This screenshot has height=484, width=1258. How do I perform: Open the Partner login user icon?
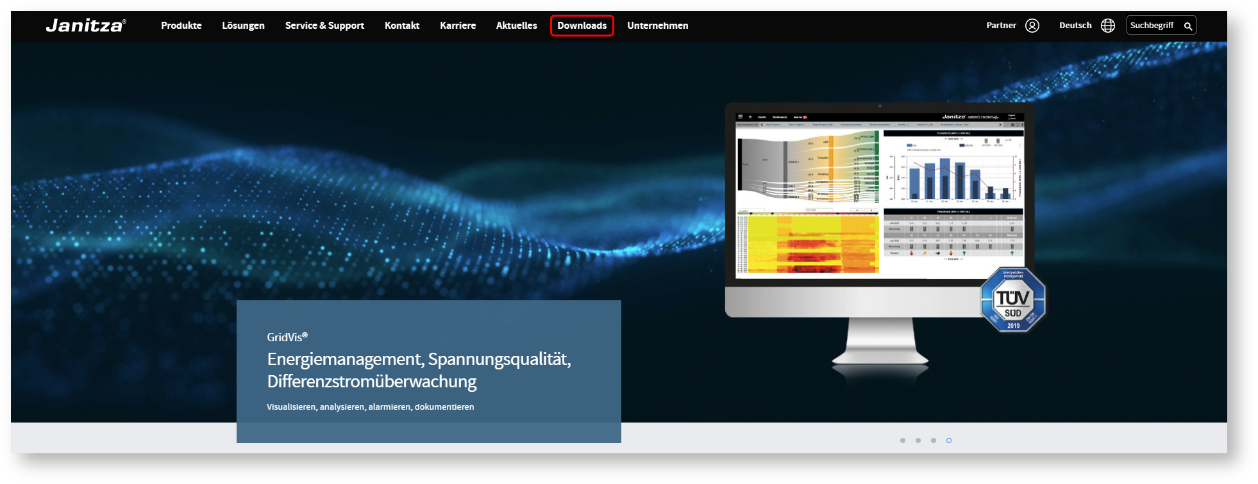pyautogui.click(x=1032, y=26)
